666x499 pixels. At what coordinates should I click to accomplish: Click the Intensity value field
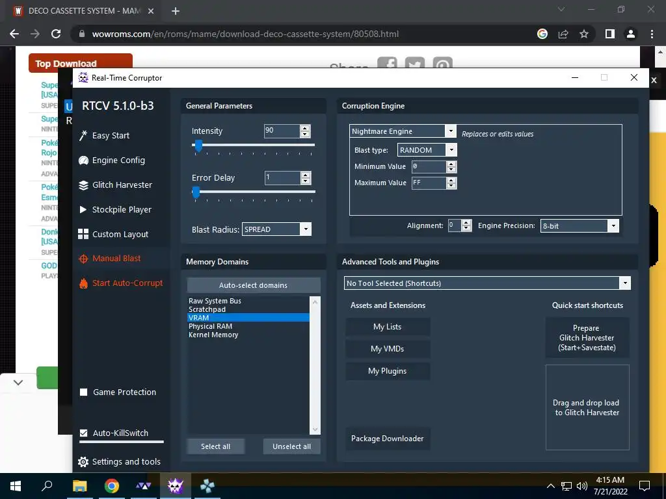click(x=282, y=131)
